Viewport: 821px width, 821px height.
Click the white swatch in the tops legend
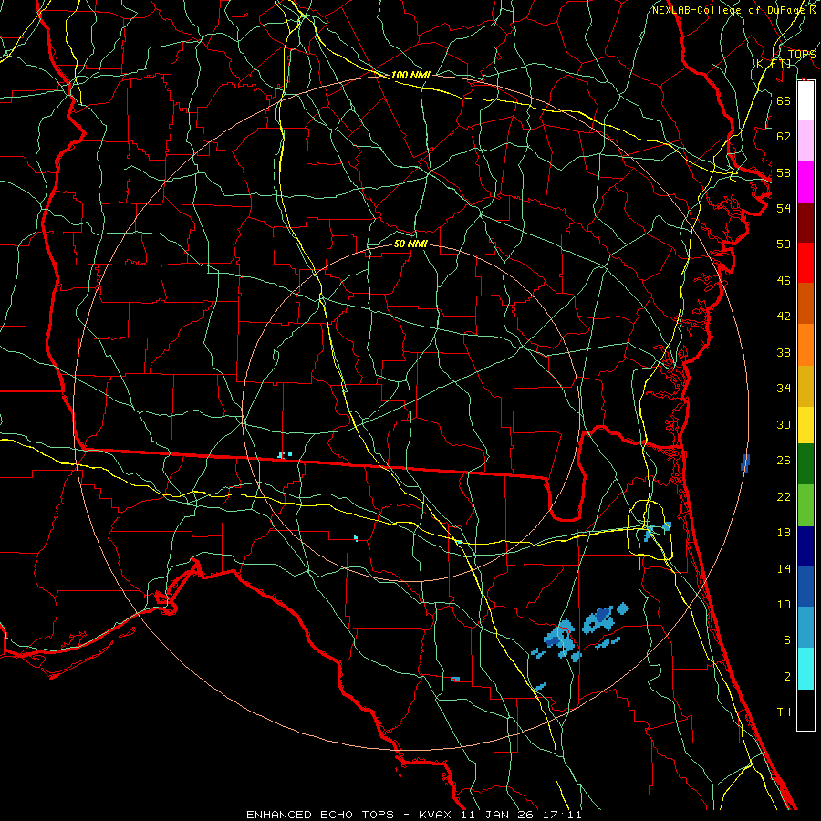[805, 100]
